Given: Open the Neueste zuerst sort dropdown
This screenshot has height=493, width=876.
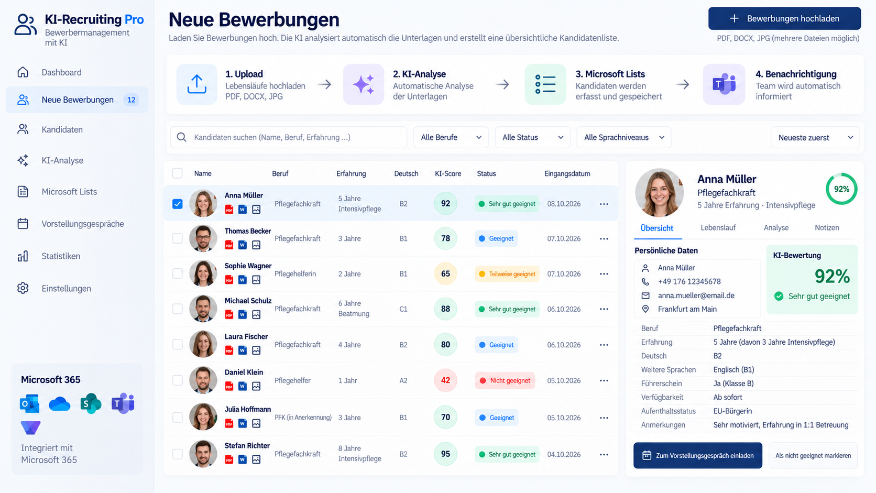Looking at the screenshot, I should [x=815, y=137].
